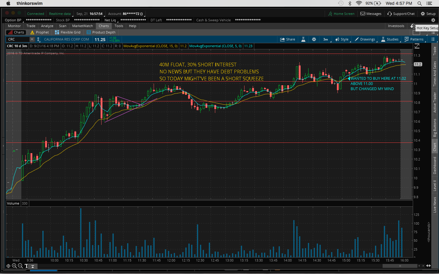439x274 pixels.
Task: Click the scroll left arrow
Action: pos(419,266)
